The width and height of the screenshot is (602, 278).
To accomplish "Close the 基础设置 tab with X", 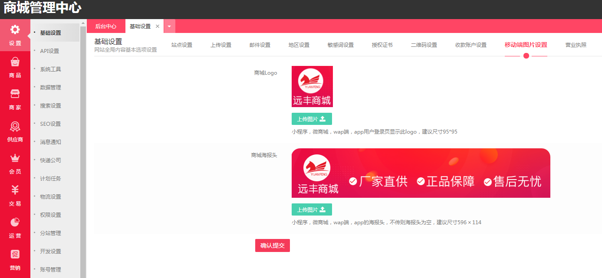I will point(158,26).
